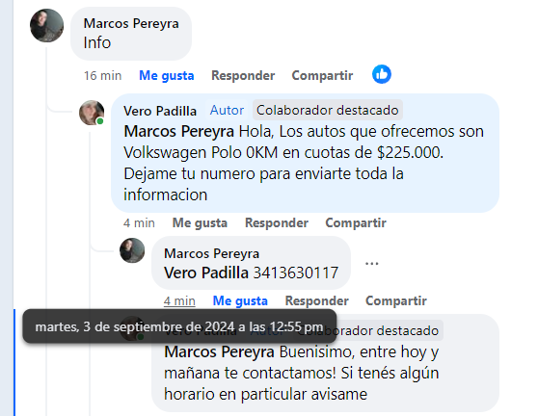Image resolution: width=538 pixels, height=416 pixels.
Task: Click Responder under the 3413630117 comment
Action: [x=316, y=300]
